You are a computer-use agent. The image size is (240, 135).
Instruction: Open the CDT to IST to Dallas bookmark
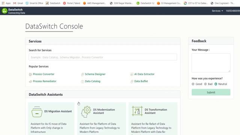pos(196,3)
